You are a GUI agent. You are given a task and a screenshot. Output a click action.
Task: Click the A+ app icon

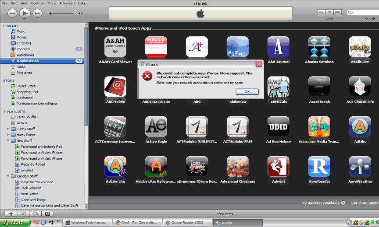[x=197, y=47]
